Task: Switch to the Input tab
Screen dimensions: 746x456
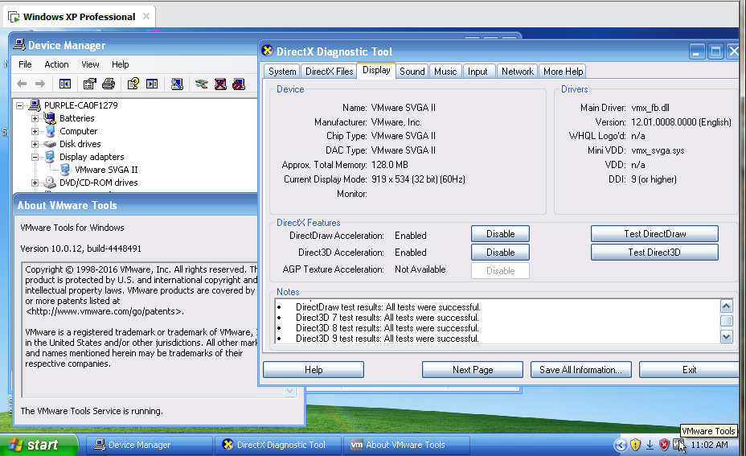Action: (x=478, y=72)
